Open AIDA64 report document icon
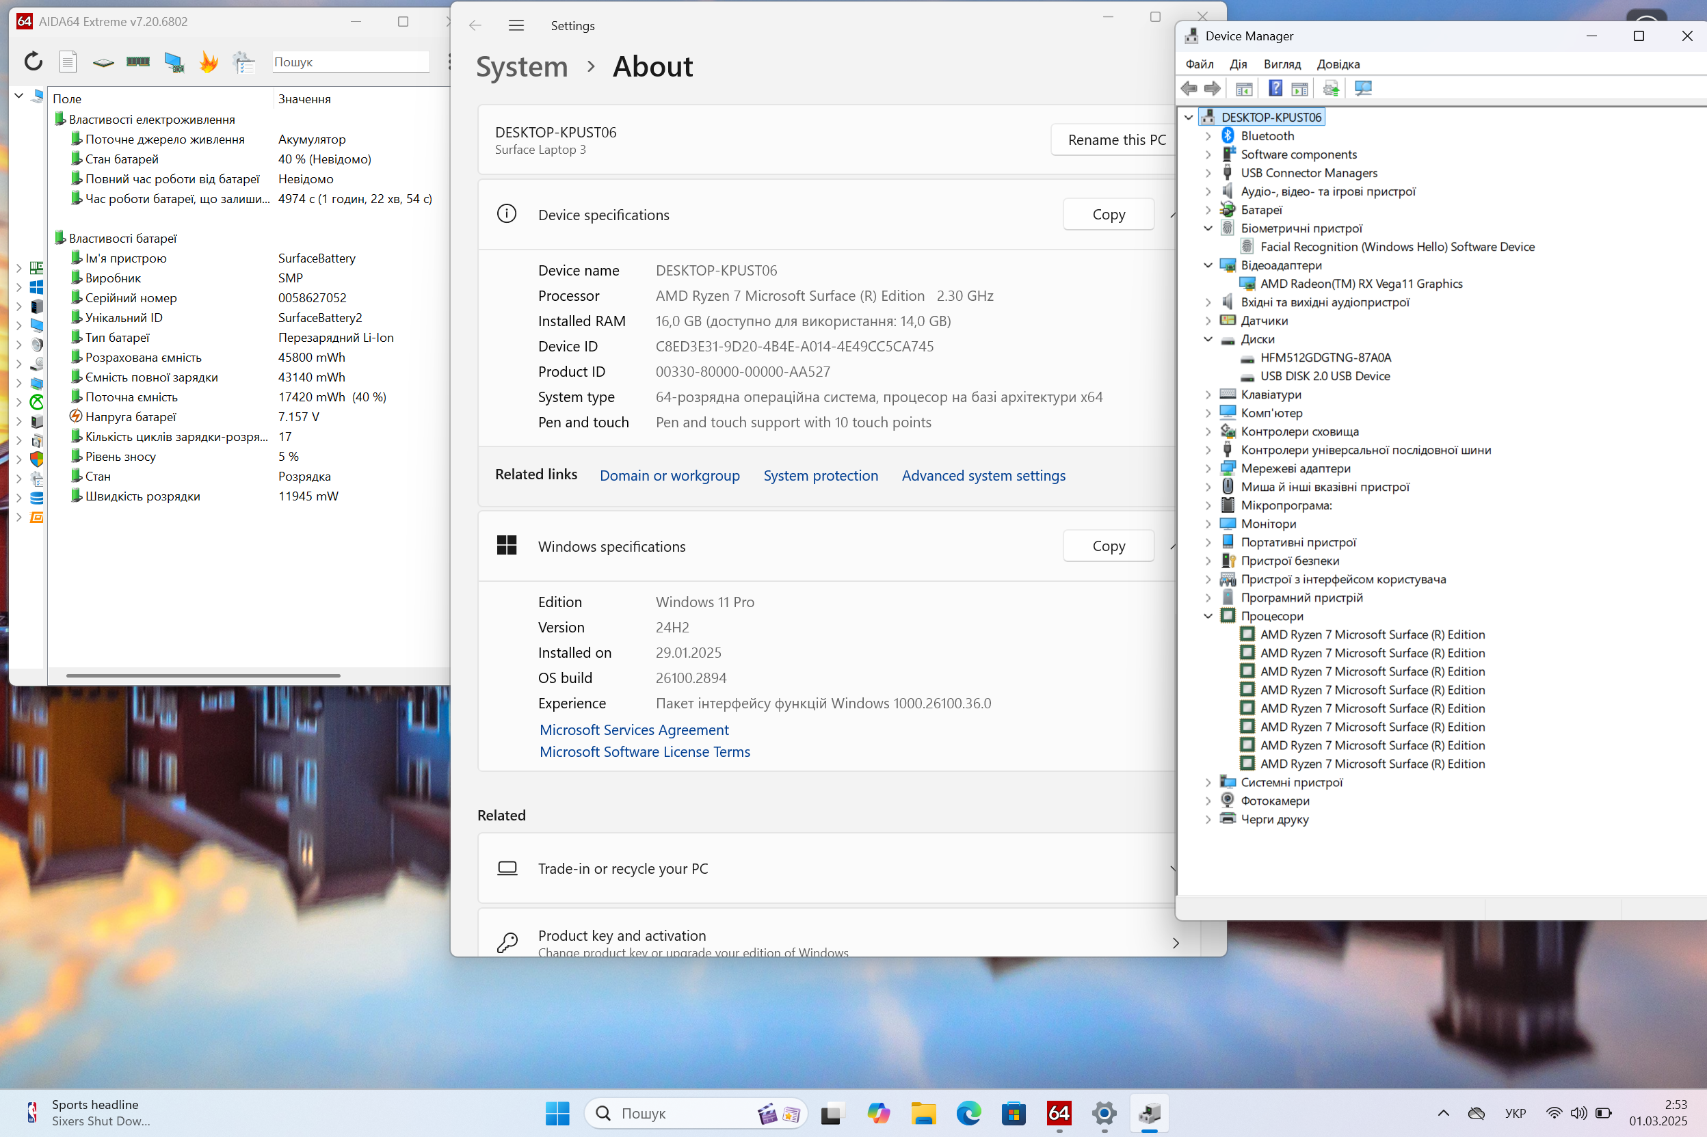Image resolution: width=1707 pixels, height=1137 pixels. pyautogui.click(x=68, y=62)
